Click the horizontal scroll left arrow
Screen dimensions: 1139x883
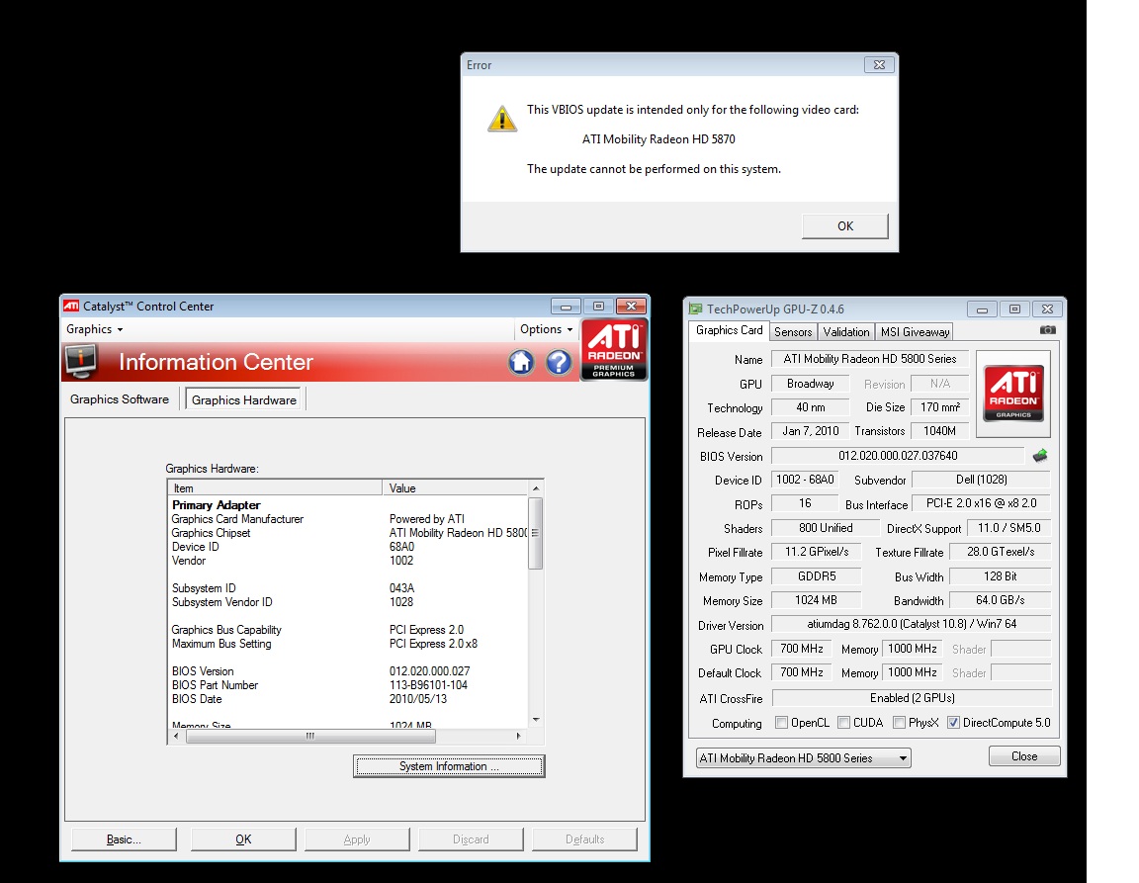(x=176, y=737)
